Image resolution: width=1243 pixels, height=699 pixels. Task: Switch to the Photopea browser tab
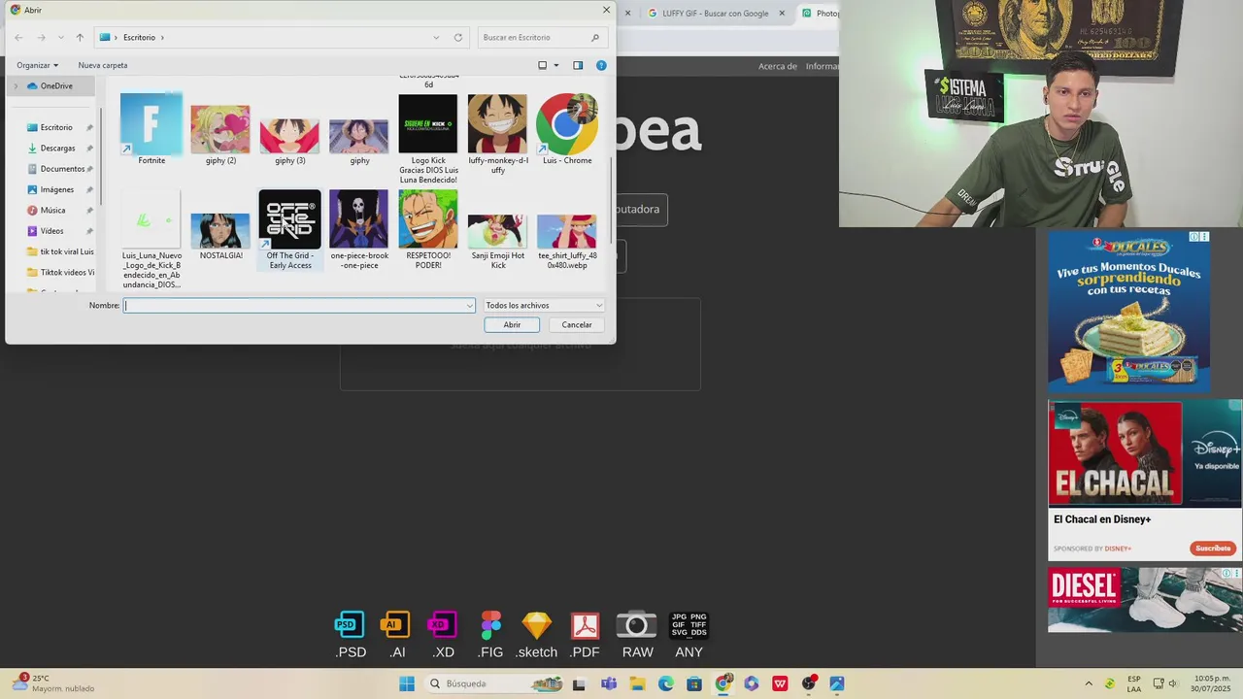[820, 13]
